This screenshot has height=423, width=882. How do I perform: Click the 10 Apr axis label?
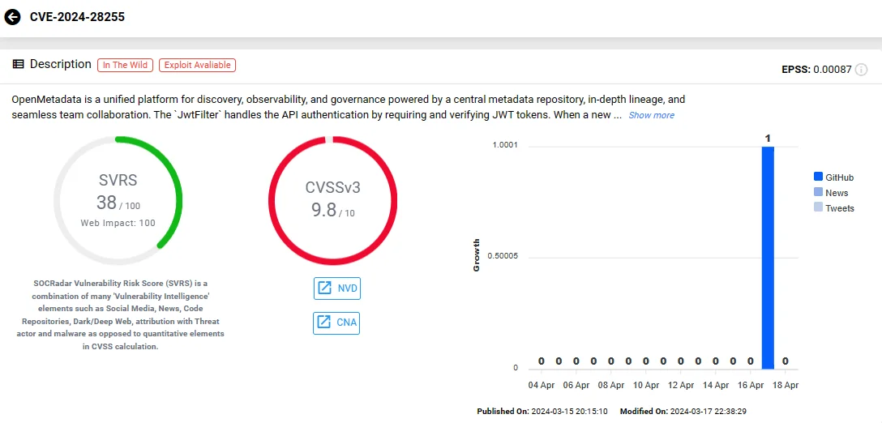tap(646, 385)
